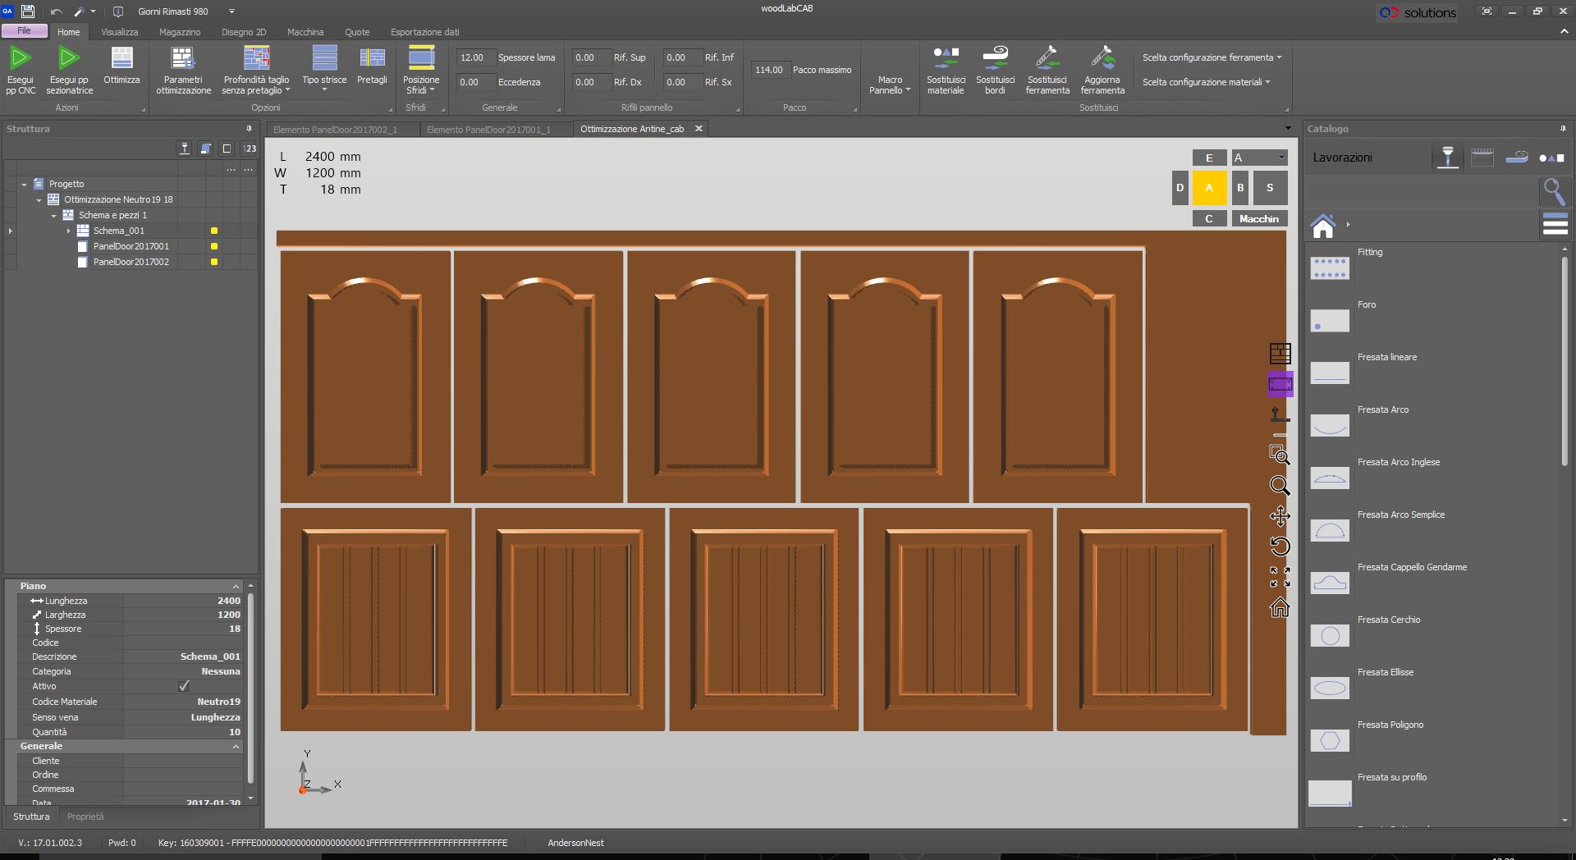The height and width of the screenshot is (860, 1576).
Task: Click Aggiorna ferramenta icon
Action: tap(1102, 59)
